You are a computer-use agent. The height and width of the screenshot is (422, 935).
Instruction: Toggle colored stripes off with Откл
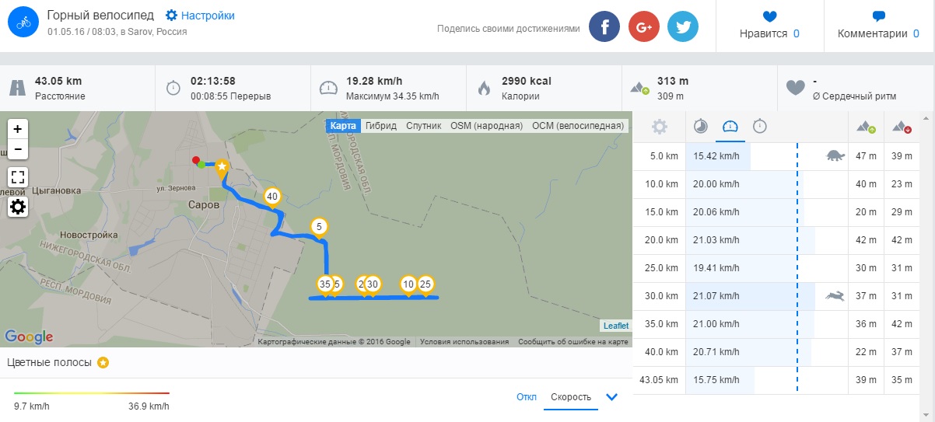pyautogui.click(x=526, y=397)
